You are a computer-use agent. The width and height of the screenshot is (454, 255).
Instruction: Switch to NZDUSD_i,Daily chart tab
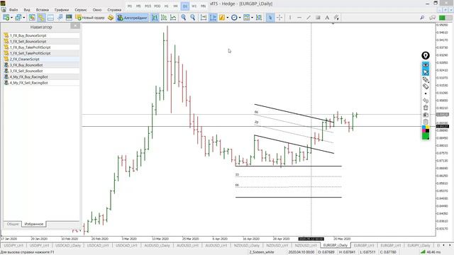(246, 245)
